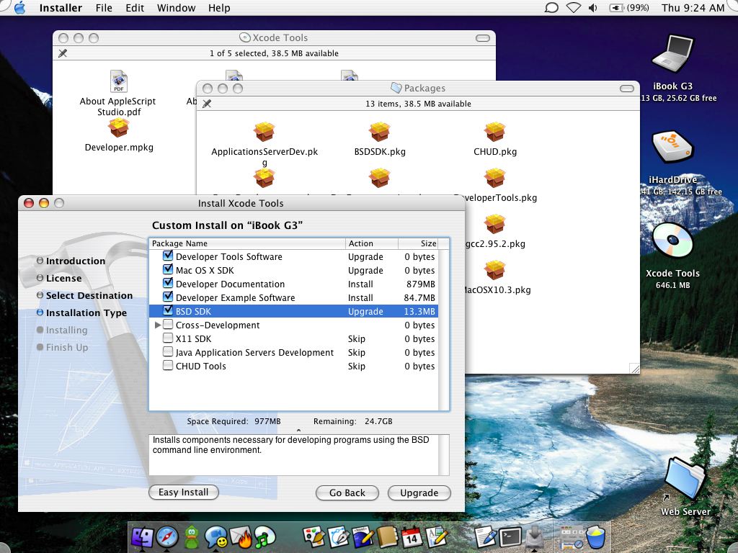Click the Easy Install button
The height and width of the screenshot is (553, 738).
184,493
